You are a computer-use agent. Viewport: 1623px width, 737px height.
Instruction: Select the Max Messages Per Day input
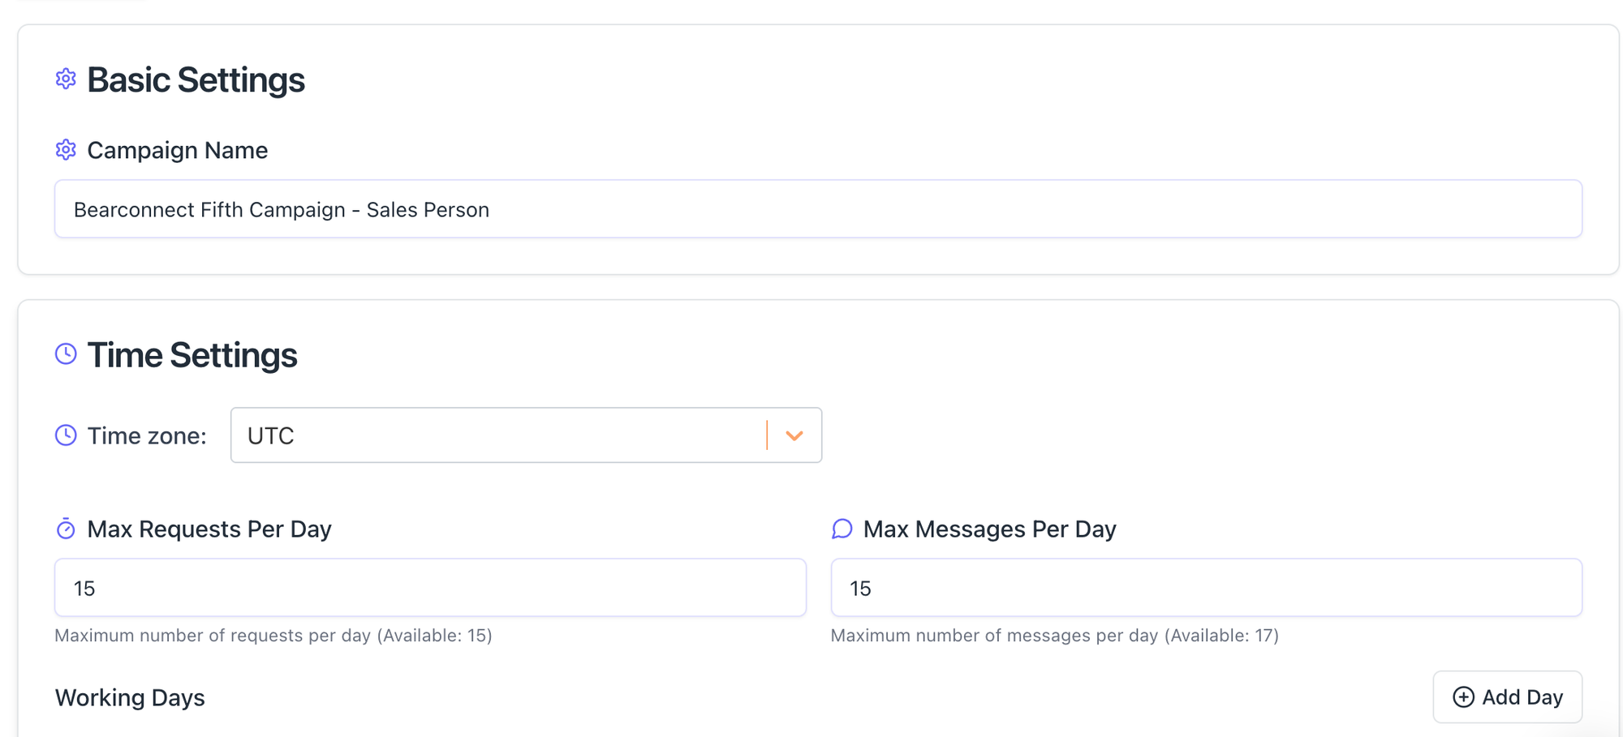pyautogui.click(x=1206, y=588)
